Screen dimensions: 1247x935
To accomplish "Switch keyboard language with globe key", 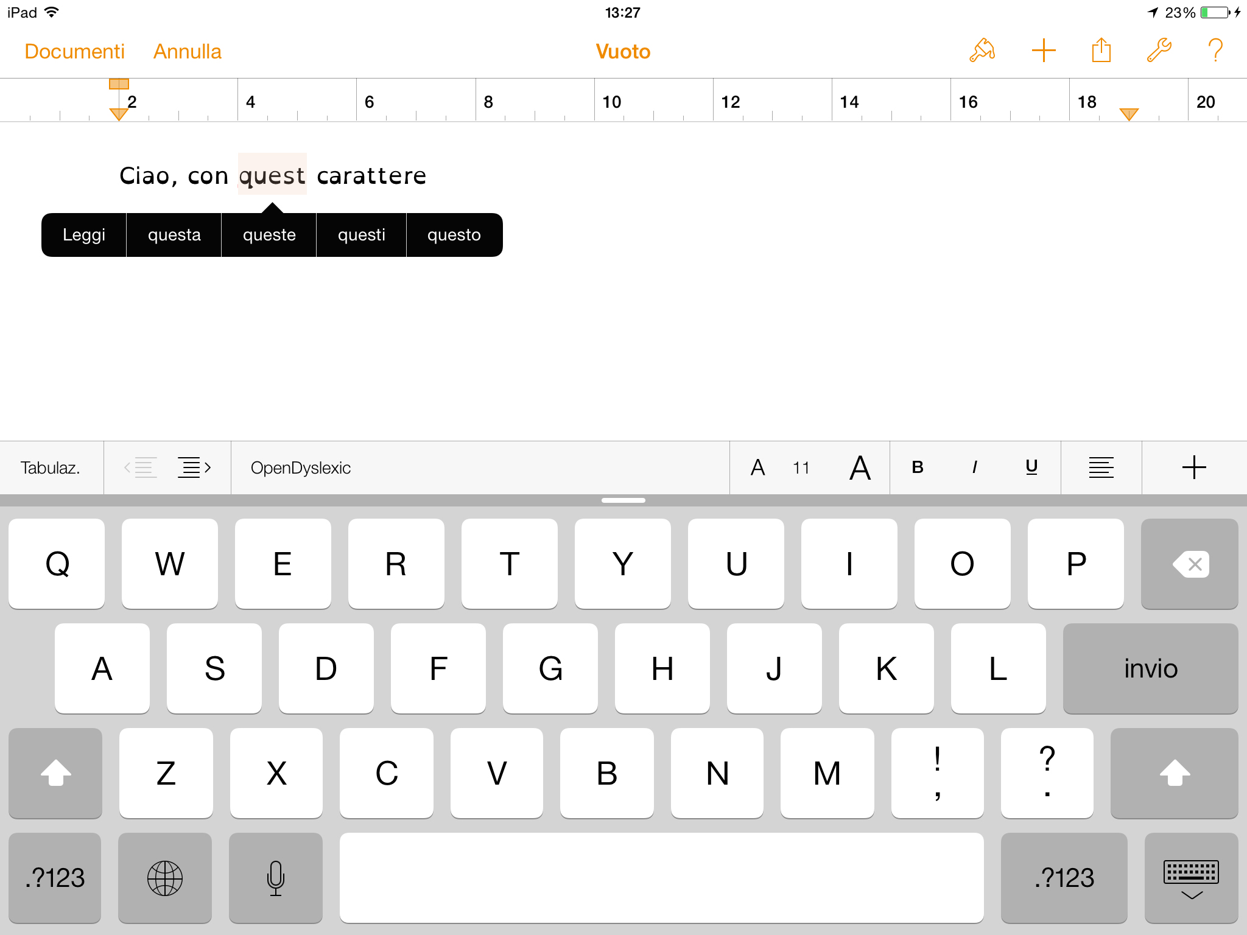I will tap(164, 878).
